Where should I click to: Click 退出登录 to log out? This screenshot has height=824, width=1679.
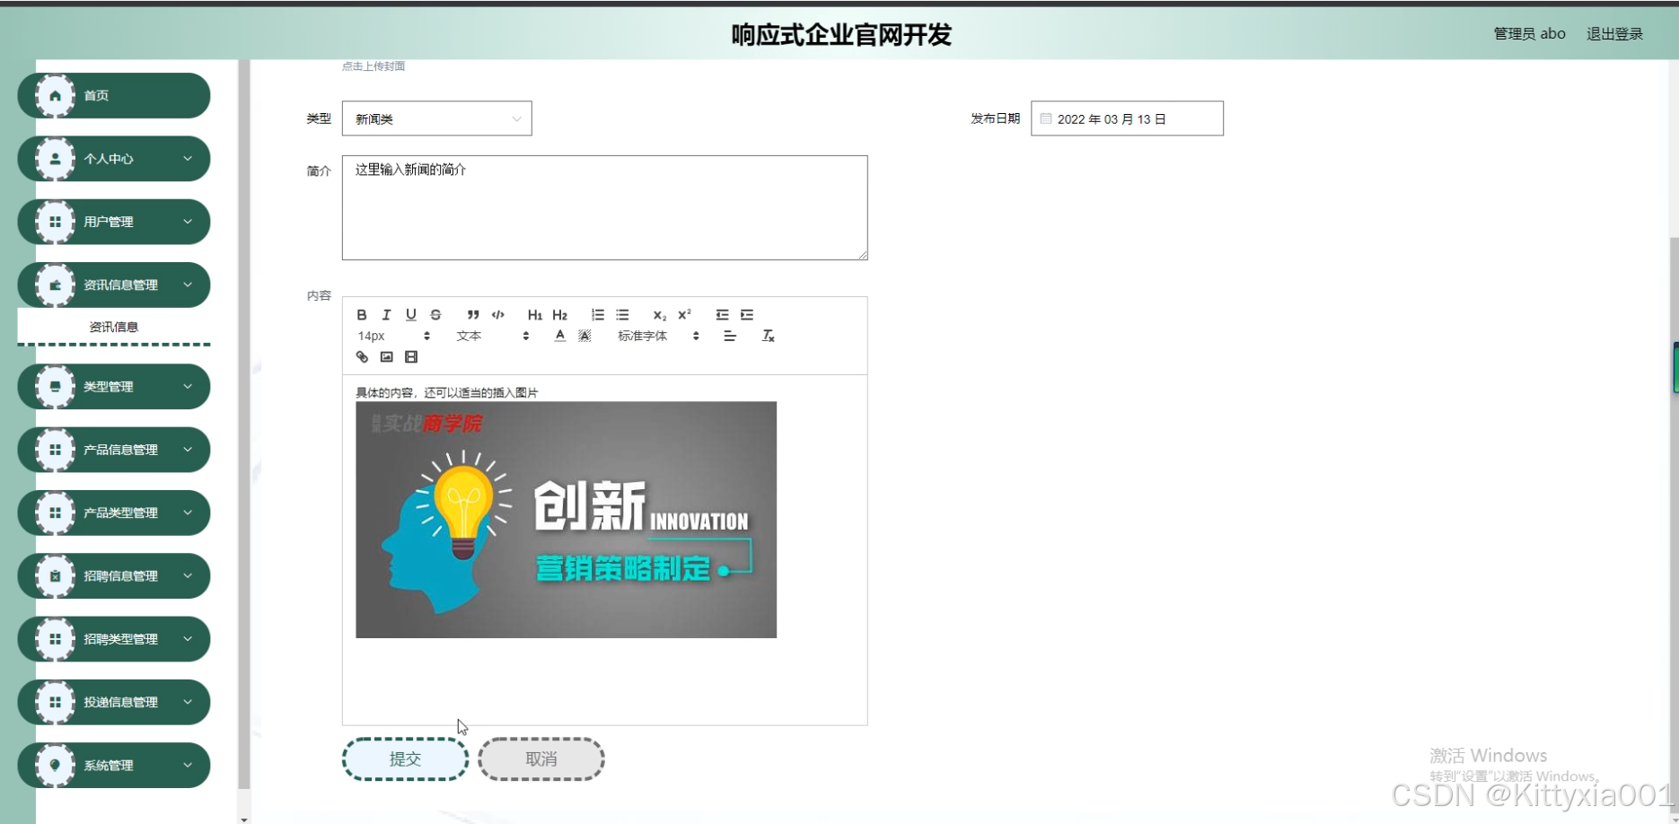[1614, 34]
